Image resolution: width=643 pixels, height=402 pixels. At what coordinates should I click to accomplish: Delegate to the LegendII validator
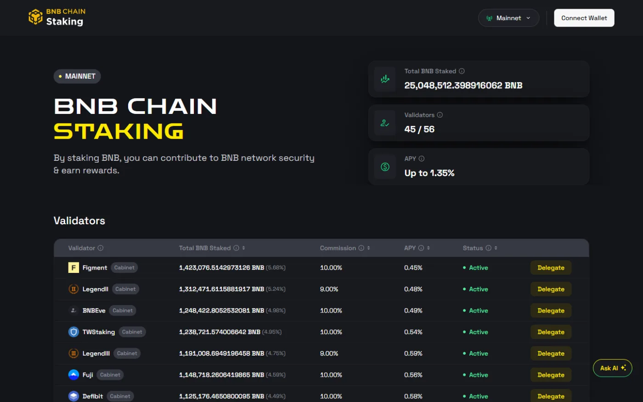tap(551, 289)
